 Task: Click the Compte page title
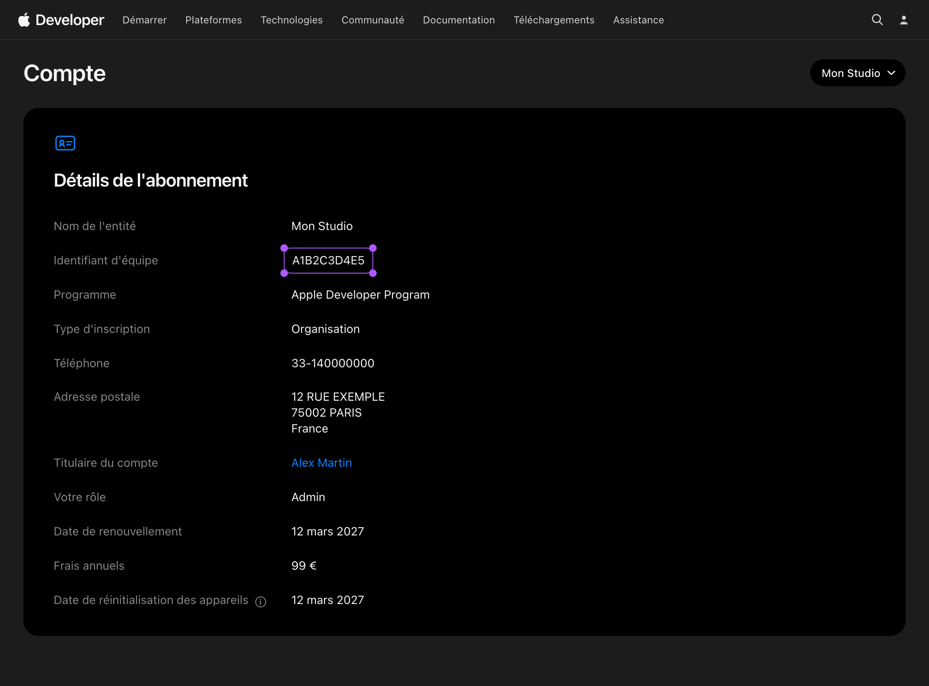coord(65,74)
